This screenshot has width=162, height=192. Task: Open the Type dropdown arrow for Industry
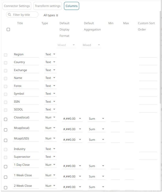pyautogui.click(x=54, y=149)
